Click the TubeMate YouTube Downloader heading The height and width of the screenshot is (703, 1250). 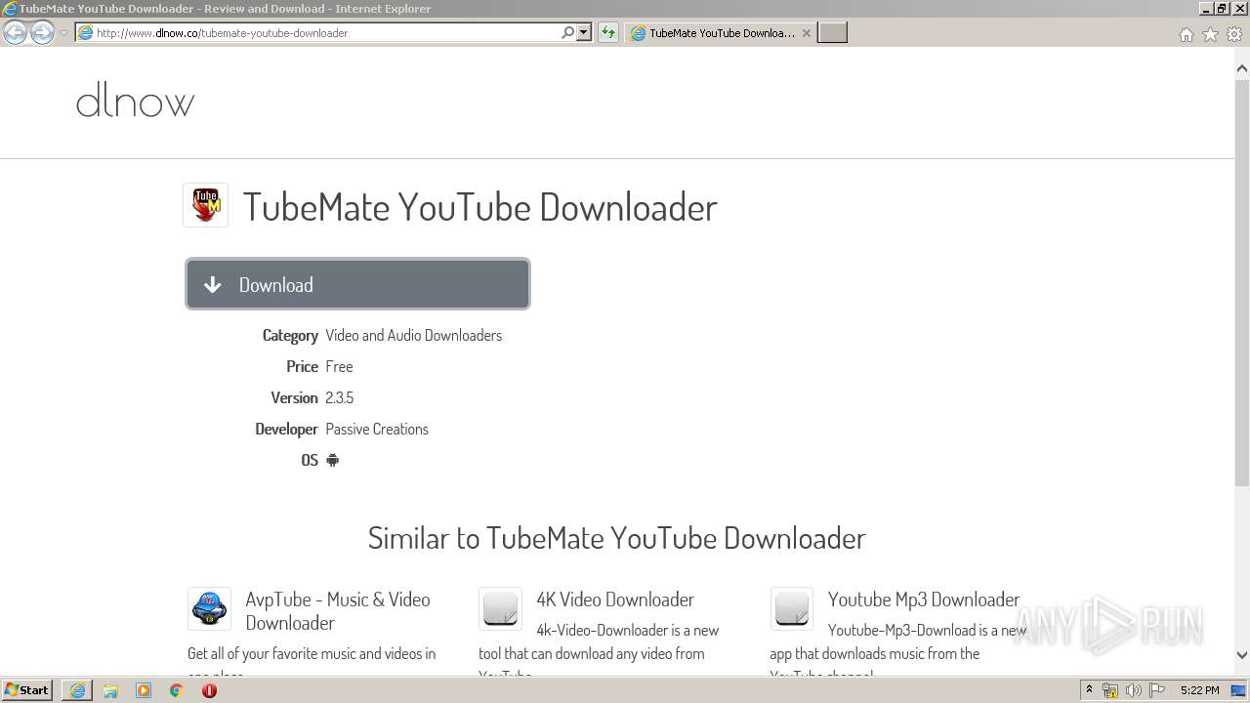(x=479, y=207)
